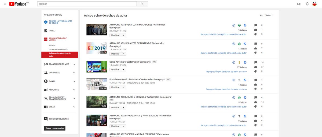Click Ayuda y comentarios button

point(55,128)
